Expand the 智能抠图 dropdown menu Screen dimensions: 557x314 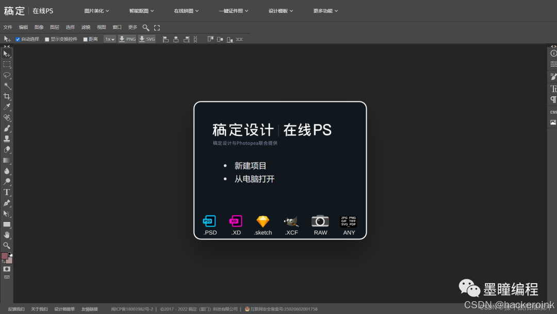pos(141,11)
